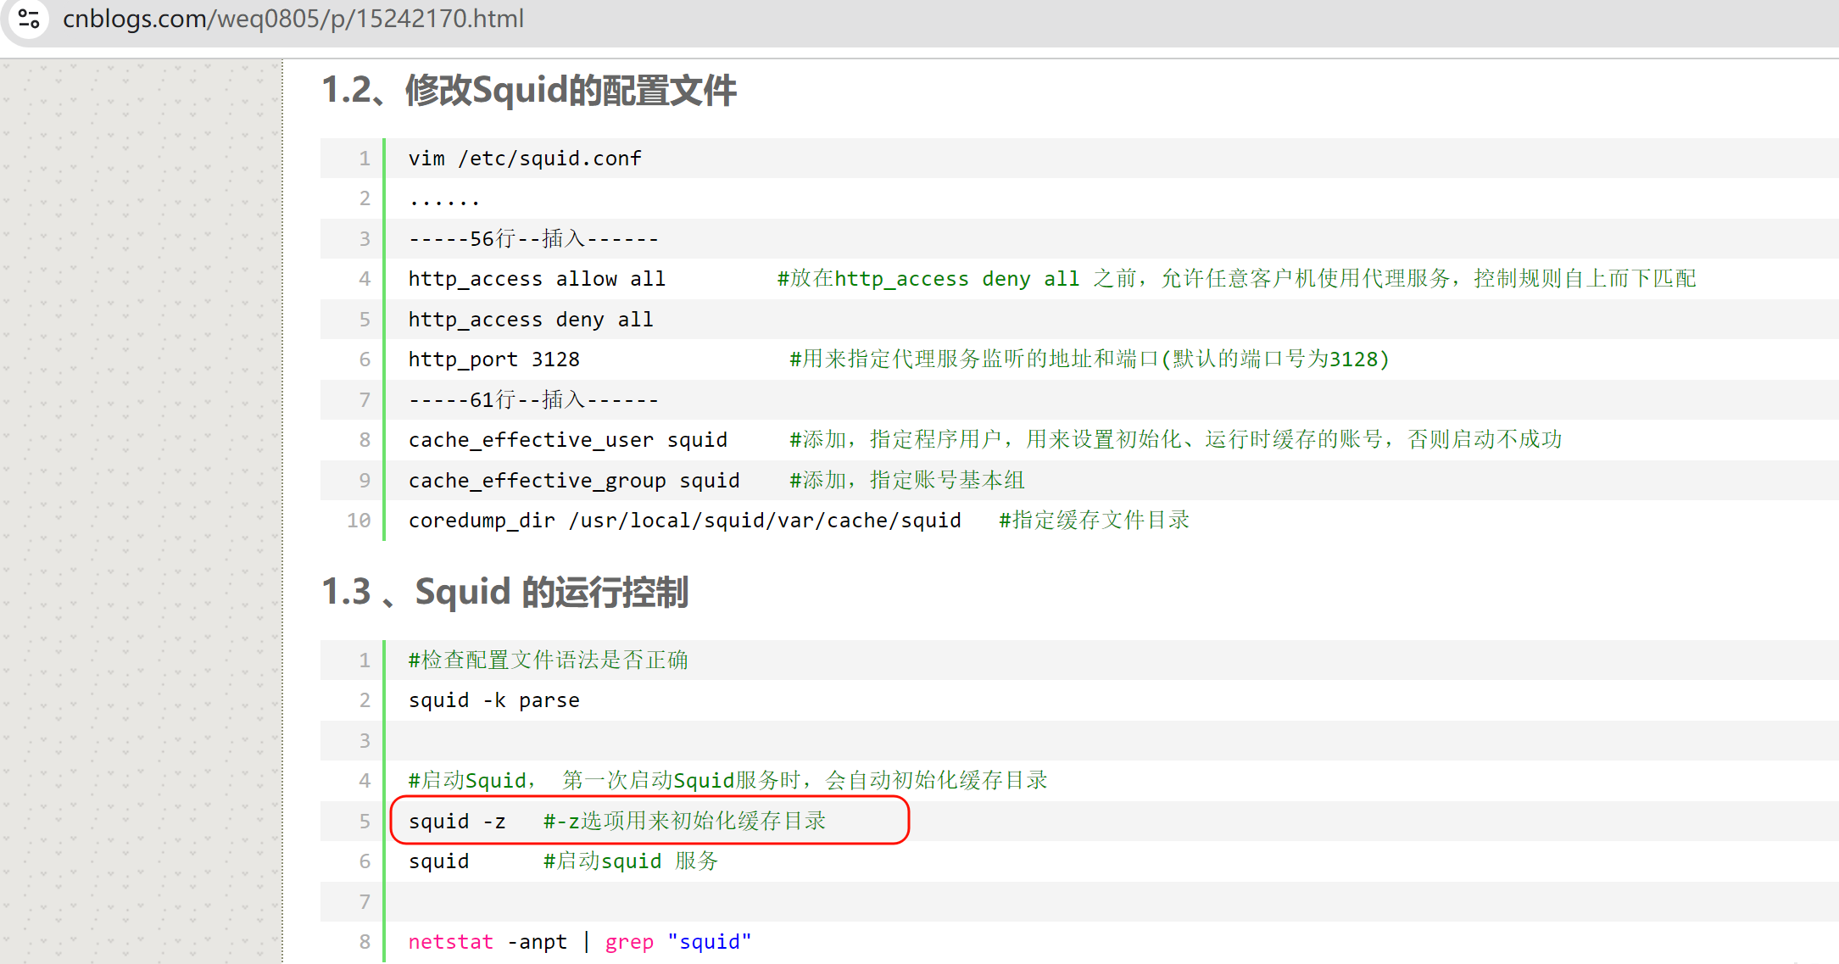Click the blue "squid" string literal
This screenshot has width=1839, height=964.
pyautogui.click(x=709, y=942)
